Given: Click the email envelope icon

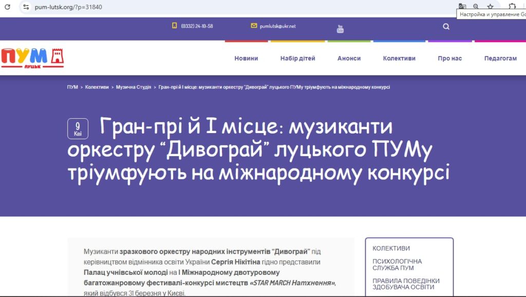Looking at the screenshot, I should point(254,26).
